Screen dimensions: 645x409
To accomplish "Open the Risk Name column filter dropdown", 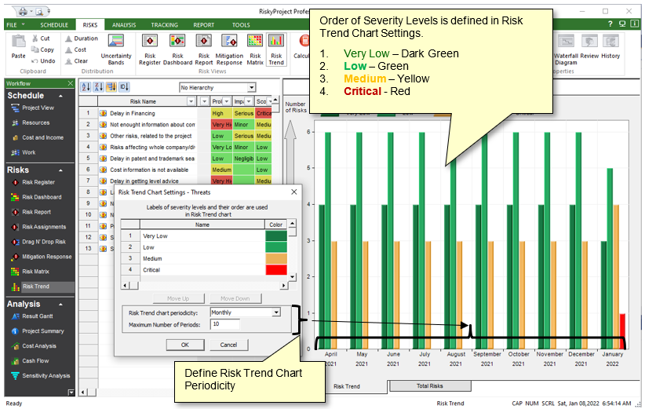I will click(191, 101).
